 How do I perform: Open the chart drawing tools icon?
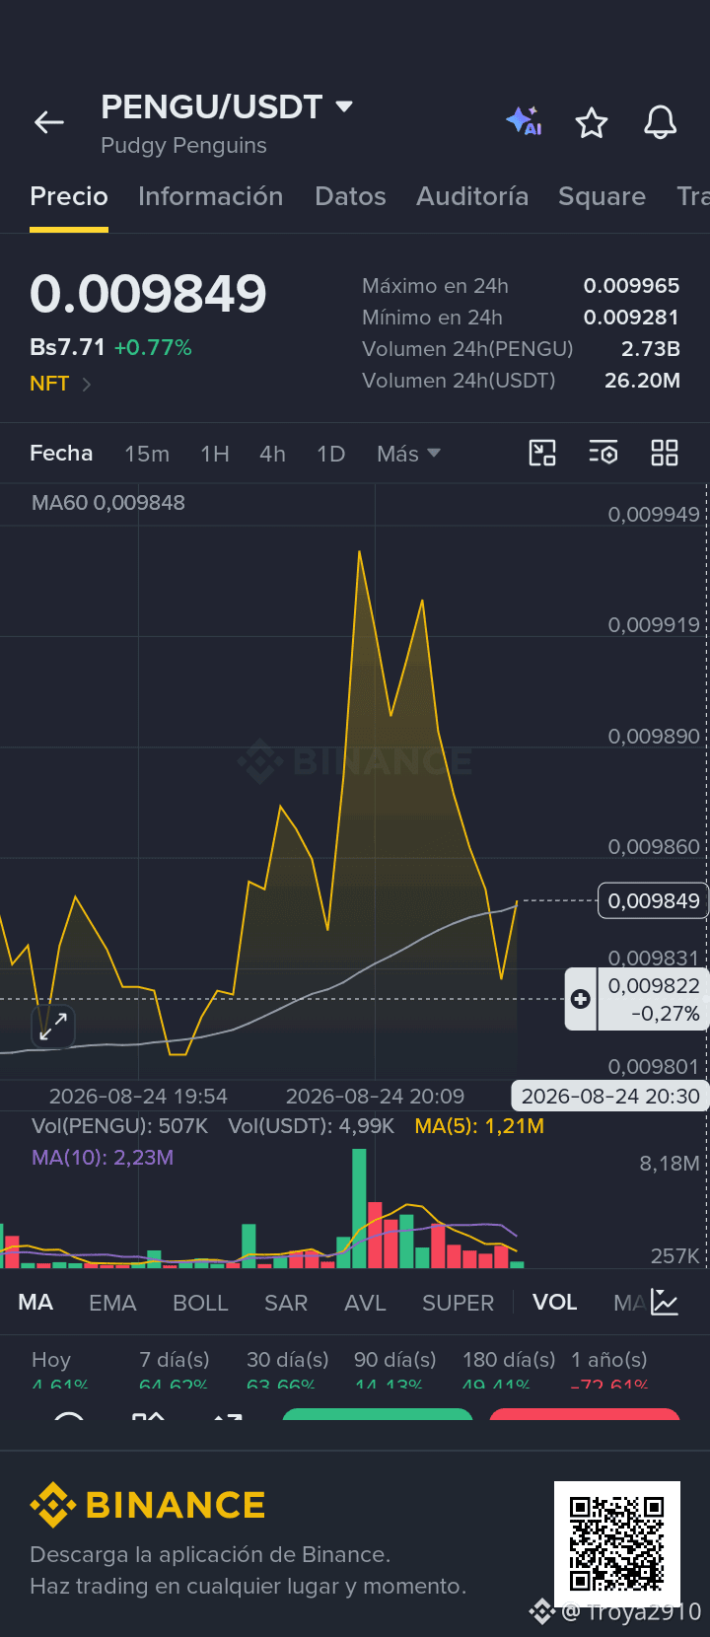(542, 453)
